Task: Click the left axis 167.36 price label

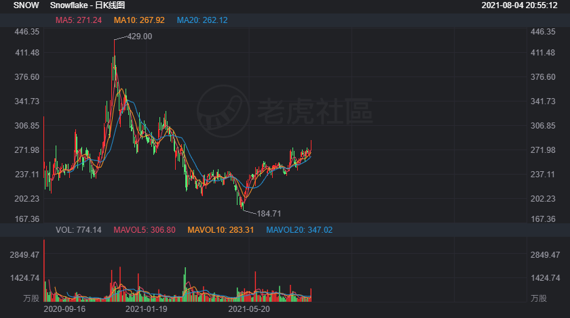Action: pyautogui.click(x=27, y=219)
